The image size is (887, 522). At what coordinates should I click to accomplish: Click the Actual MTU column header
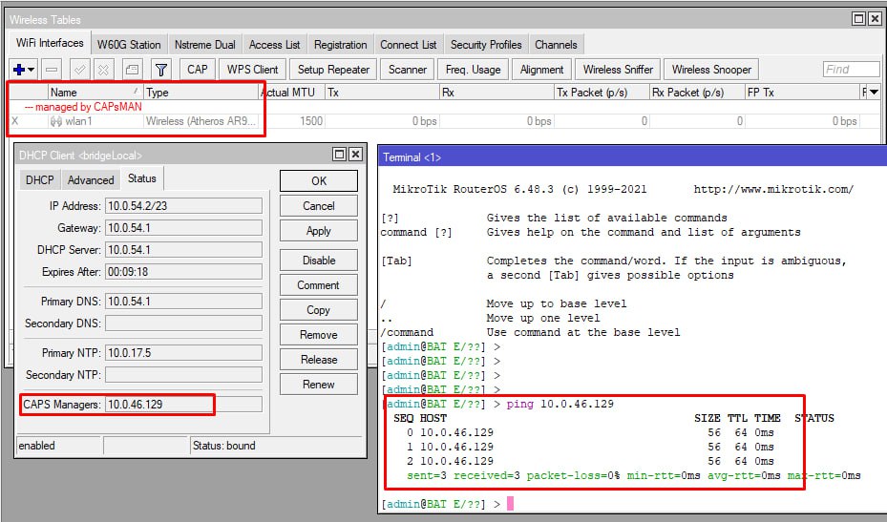292,92
